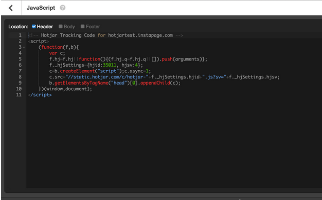Open the help question mark icon
This screenshot has height=200, width=322.
(x=63, y=8)
